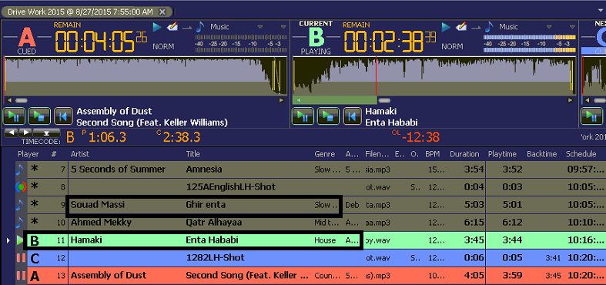Click pause icon on 1282LH-Shot row
Screen dimensions: 606x285
coord(21,258)
